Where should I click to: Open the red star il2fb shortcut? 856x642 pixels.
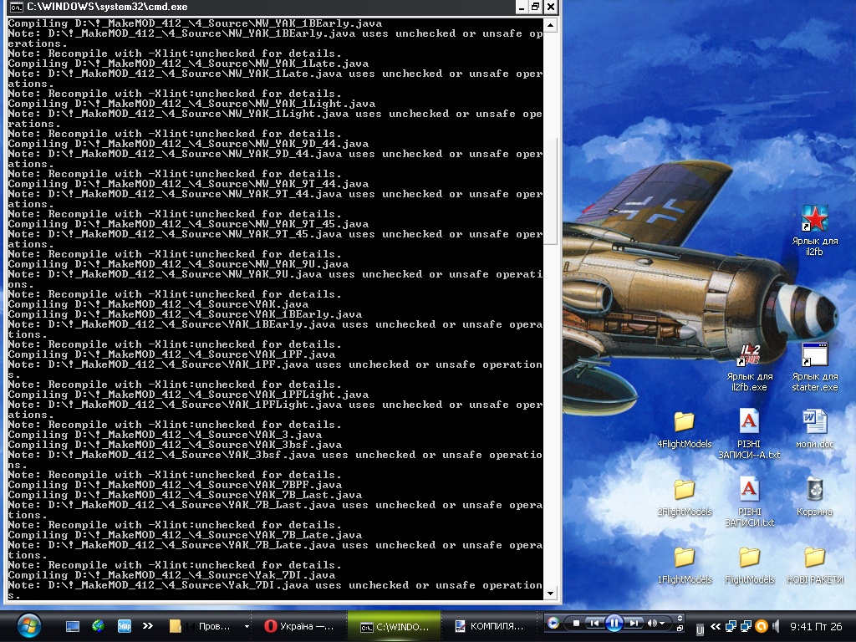coord(814,218)
